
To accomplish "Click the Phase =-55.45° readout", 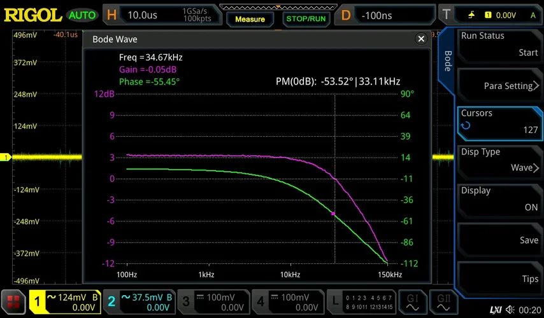I will click(x=149, y=82).
